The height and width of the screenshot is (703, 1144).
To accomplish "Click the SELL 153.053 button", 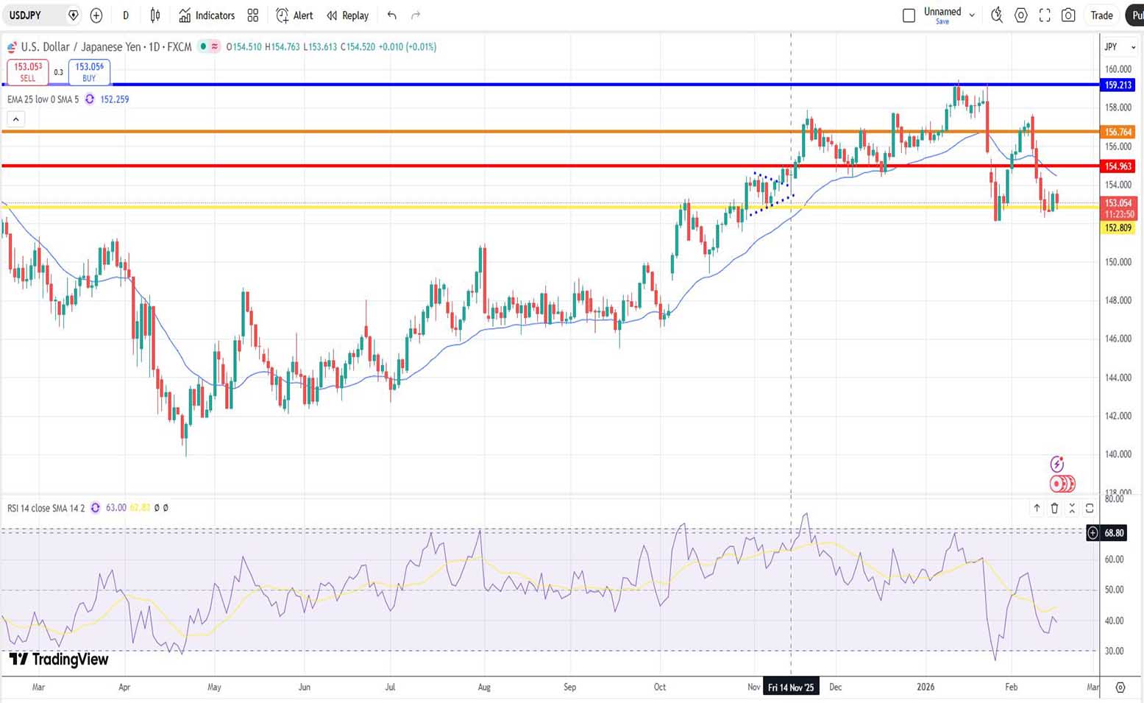I will tap(28, 72).
